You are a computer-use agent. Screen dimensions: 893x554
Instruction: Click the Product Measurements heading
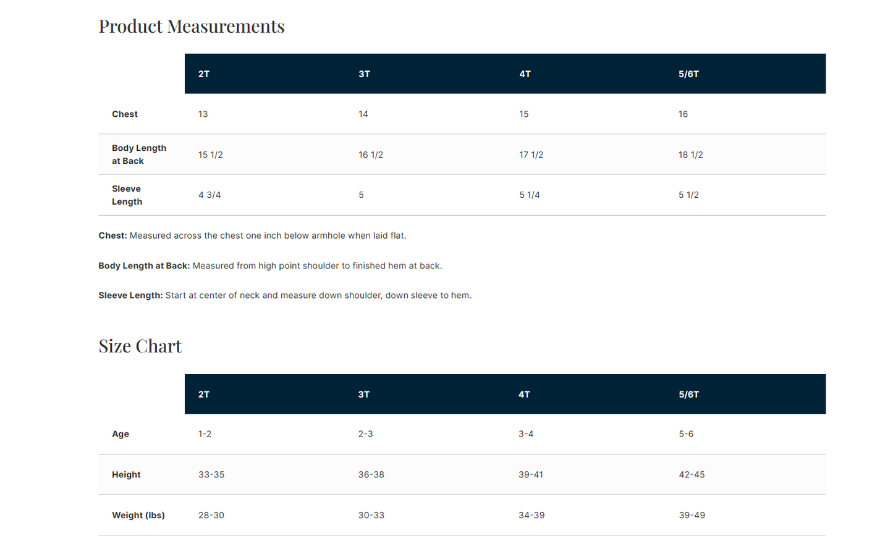[x=192, y=27]
